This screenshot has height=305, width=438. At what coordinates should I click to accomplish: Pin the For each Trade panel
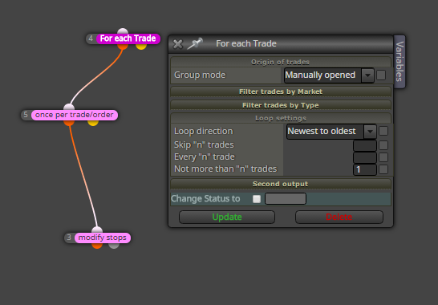195,43
